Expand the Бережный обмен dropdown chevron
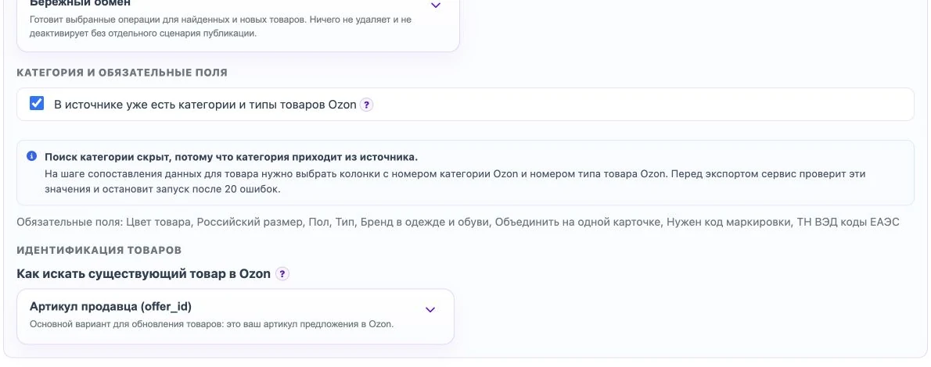The width and height of the screenshot is (931, 367). pos(436,5)
